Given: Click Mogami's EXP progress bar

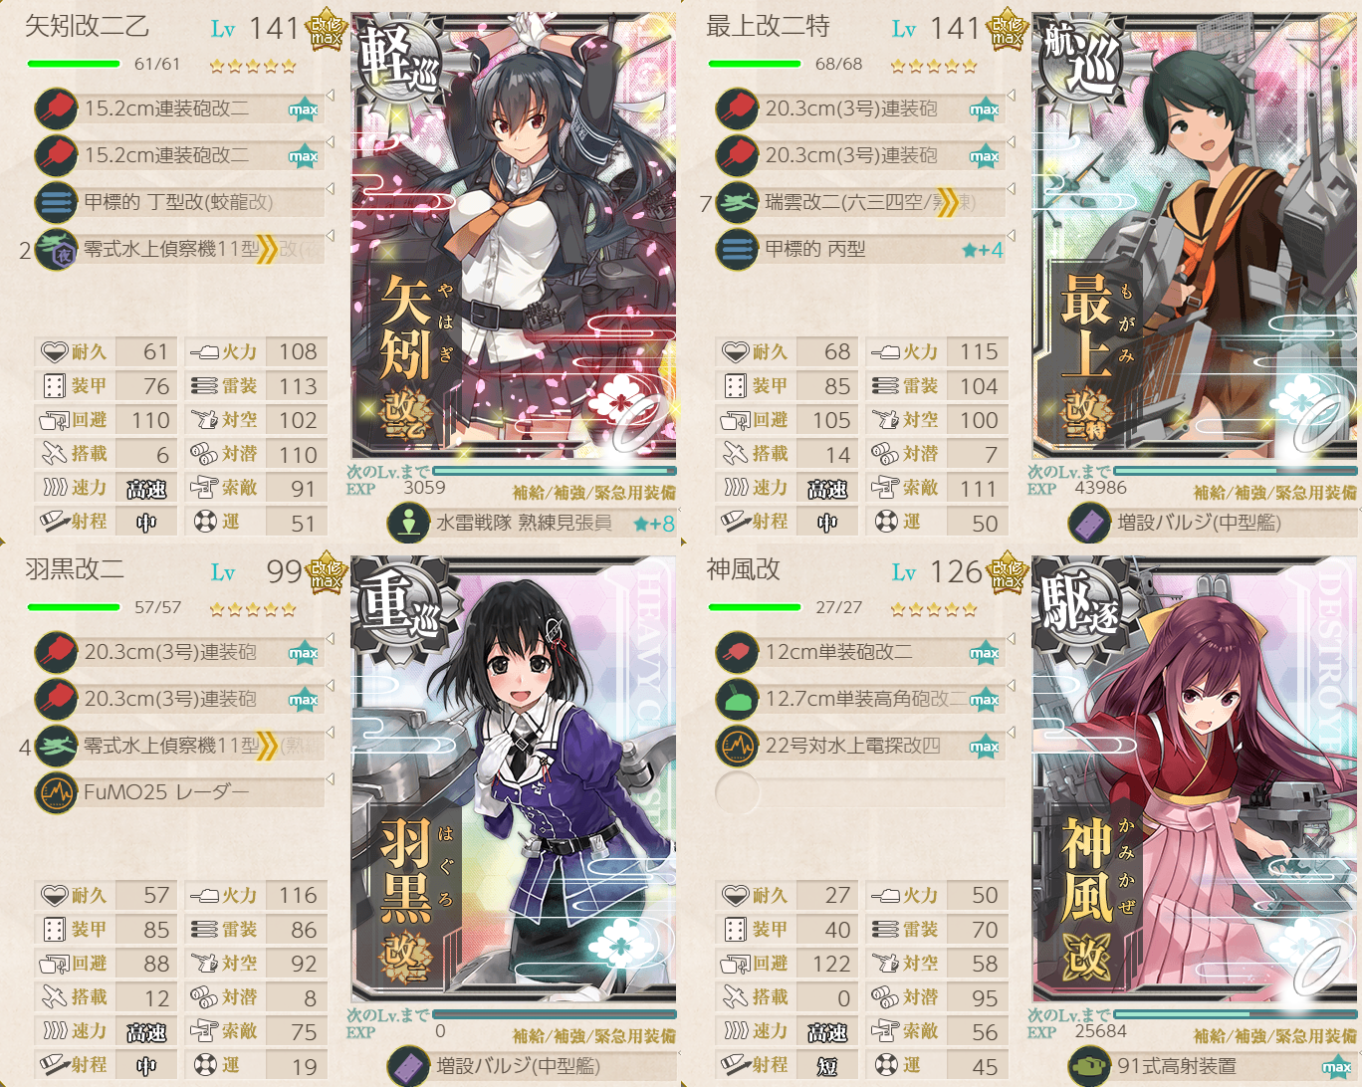Looking at the screenshot, I should point(1235,470).
